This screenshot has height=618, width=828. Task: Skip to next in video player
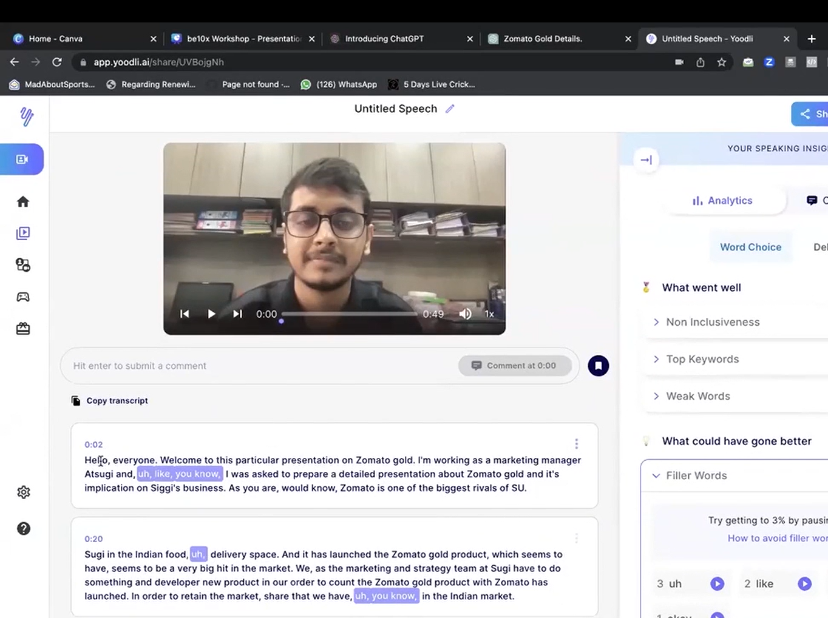click(237, 314)
